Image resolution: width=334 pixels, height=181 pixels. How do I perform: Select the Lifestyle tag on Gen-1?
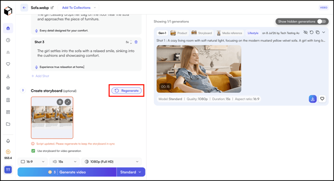pyautogui.click(x=253, y=33)
